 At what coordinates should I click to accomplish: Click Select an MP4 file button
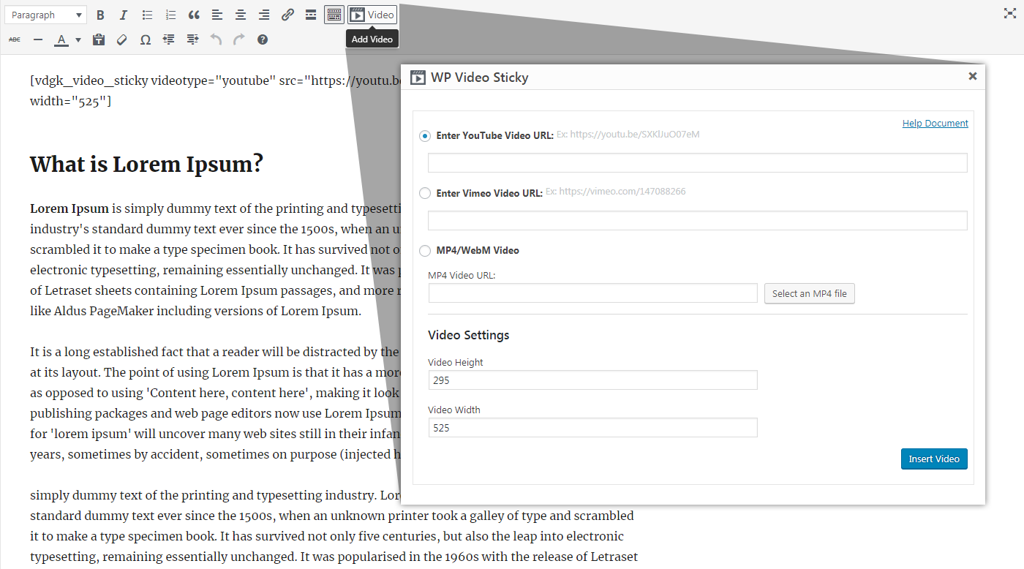click(809, 293)
